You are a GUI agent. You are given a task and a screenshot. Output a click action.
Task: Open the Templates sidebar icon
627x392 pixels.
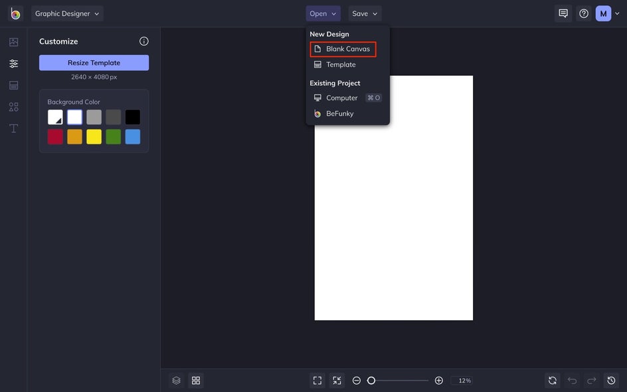tap(13, 85)
